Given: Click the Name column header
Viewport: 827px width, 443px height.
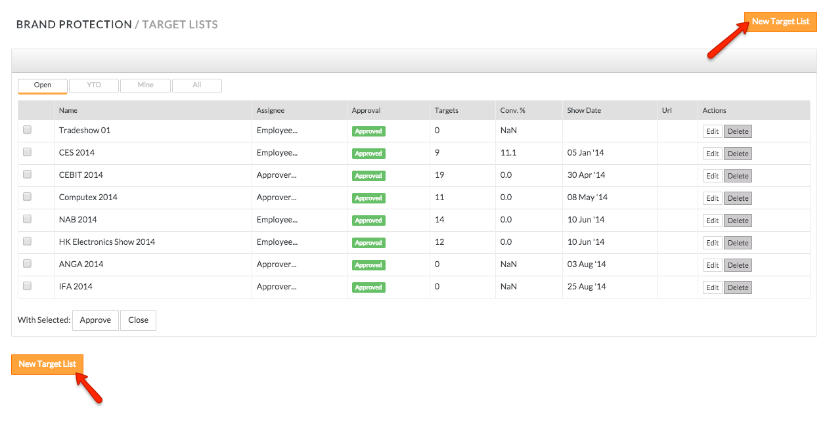Looking at the screenshot, I should pyautogui.click(x=68, y=110).
